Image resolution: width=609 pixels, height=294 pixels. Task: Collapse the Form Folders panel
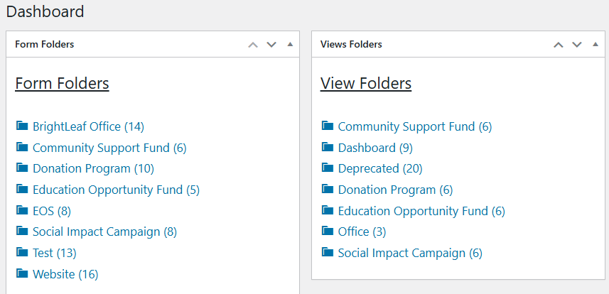pos(289,45)
